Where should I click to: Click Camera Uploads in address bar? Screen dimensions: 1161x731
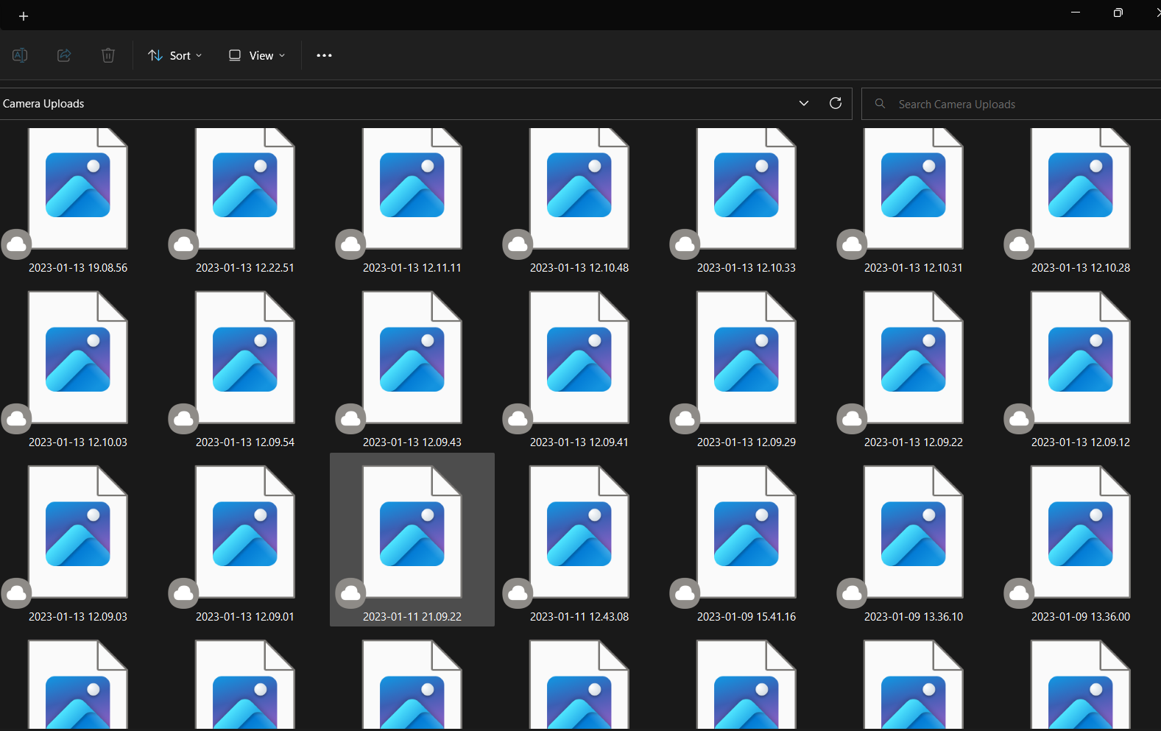(x=43, y=104)
